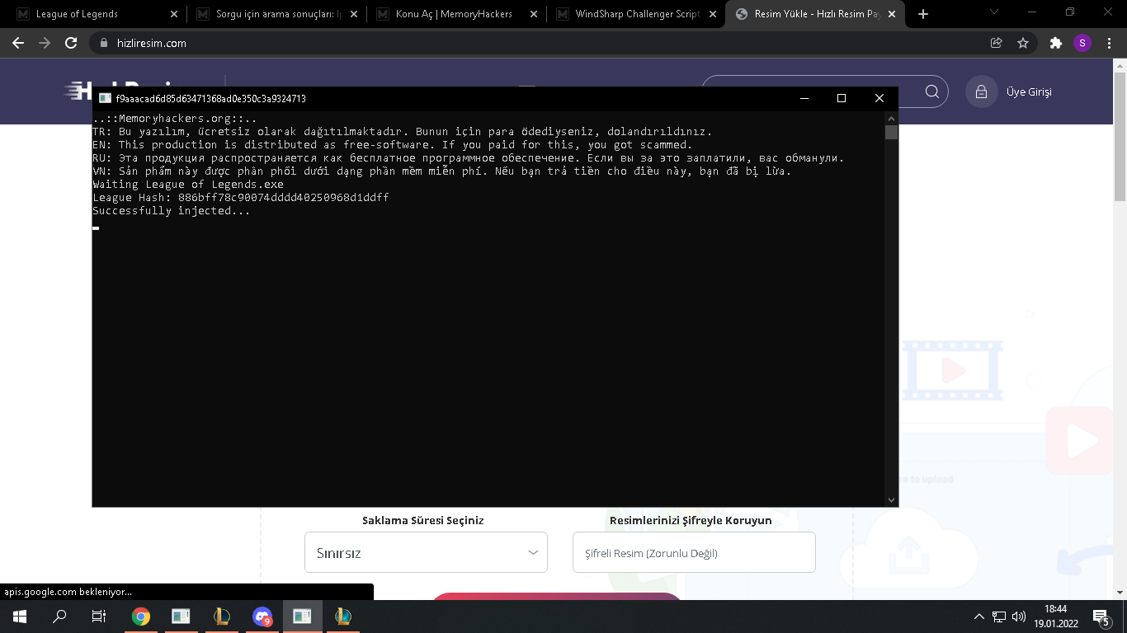1127x633 pixels.
Task: Open a new Chrome tab with plus button
Action: (923, 14)
